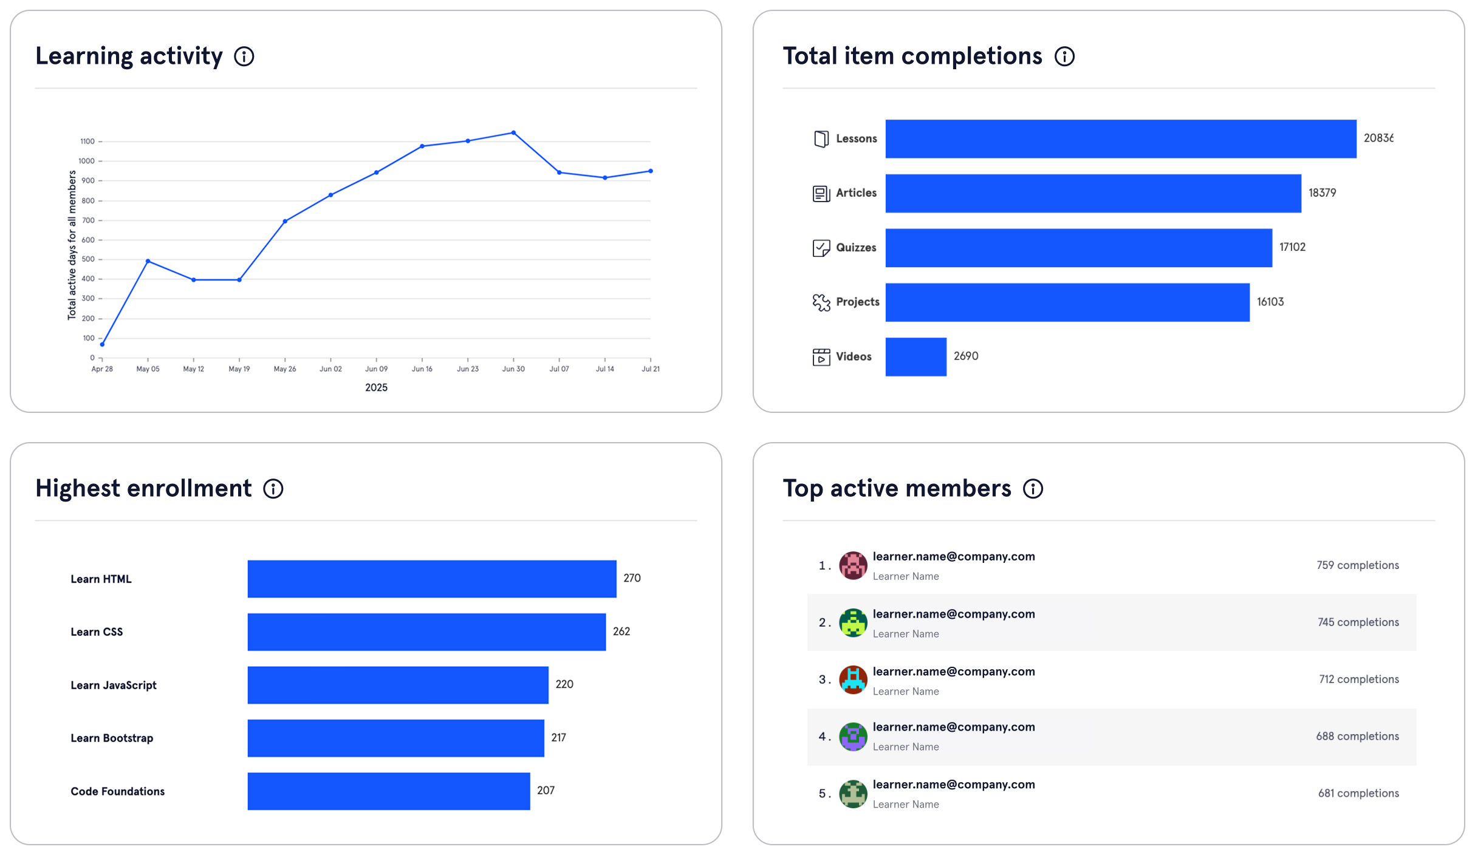Click the May 19 data point on the line
Screen dimensions: 1475x855
coord(239,280)
